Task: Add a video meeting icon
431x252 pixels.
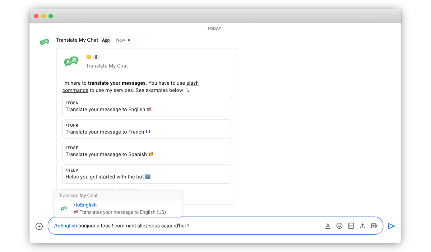Action: (x=374, y=226)
